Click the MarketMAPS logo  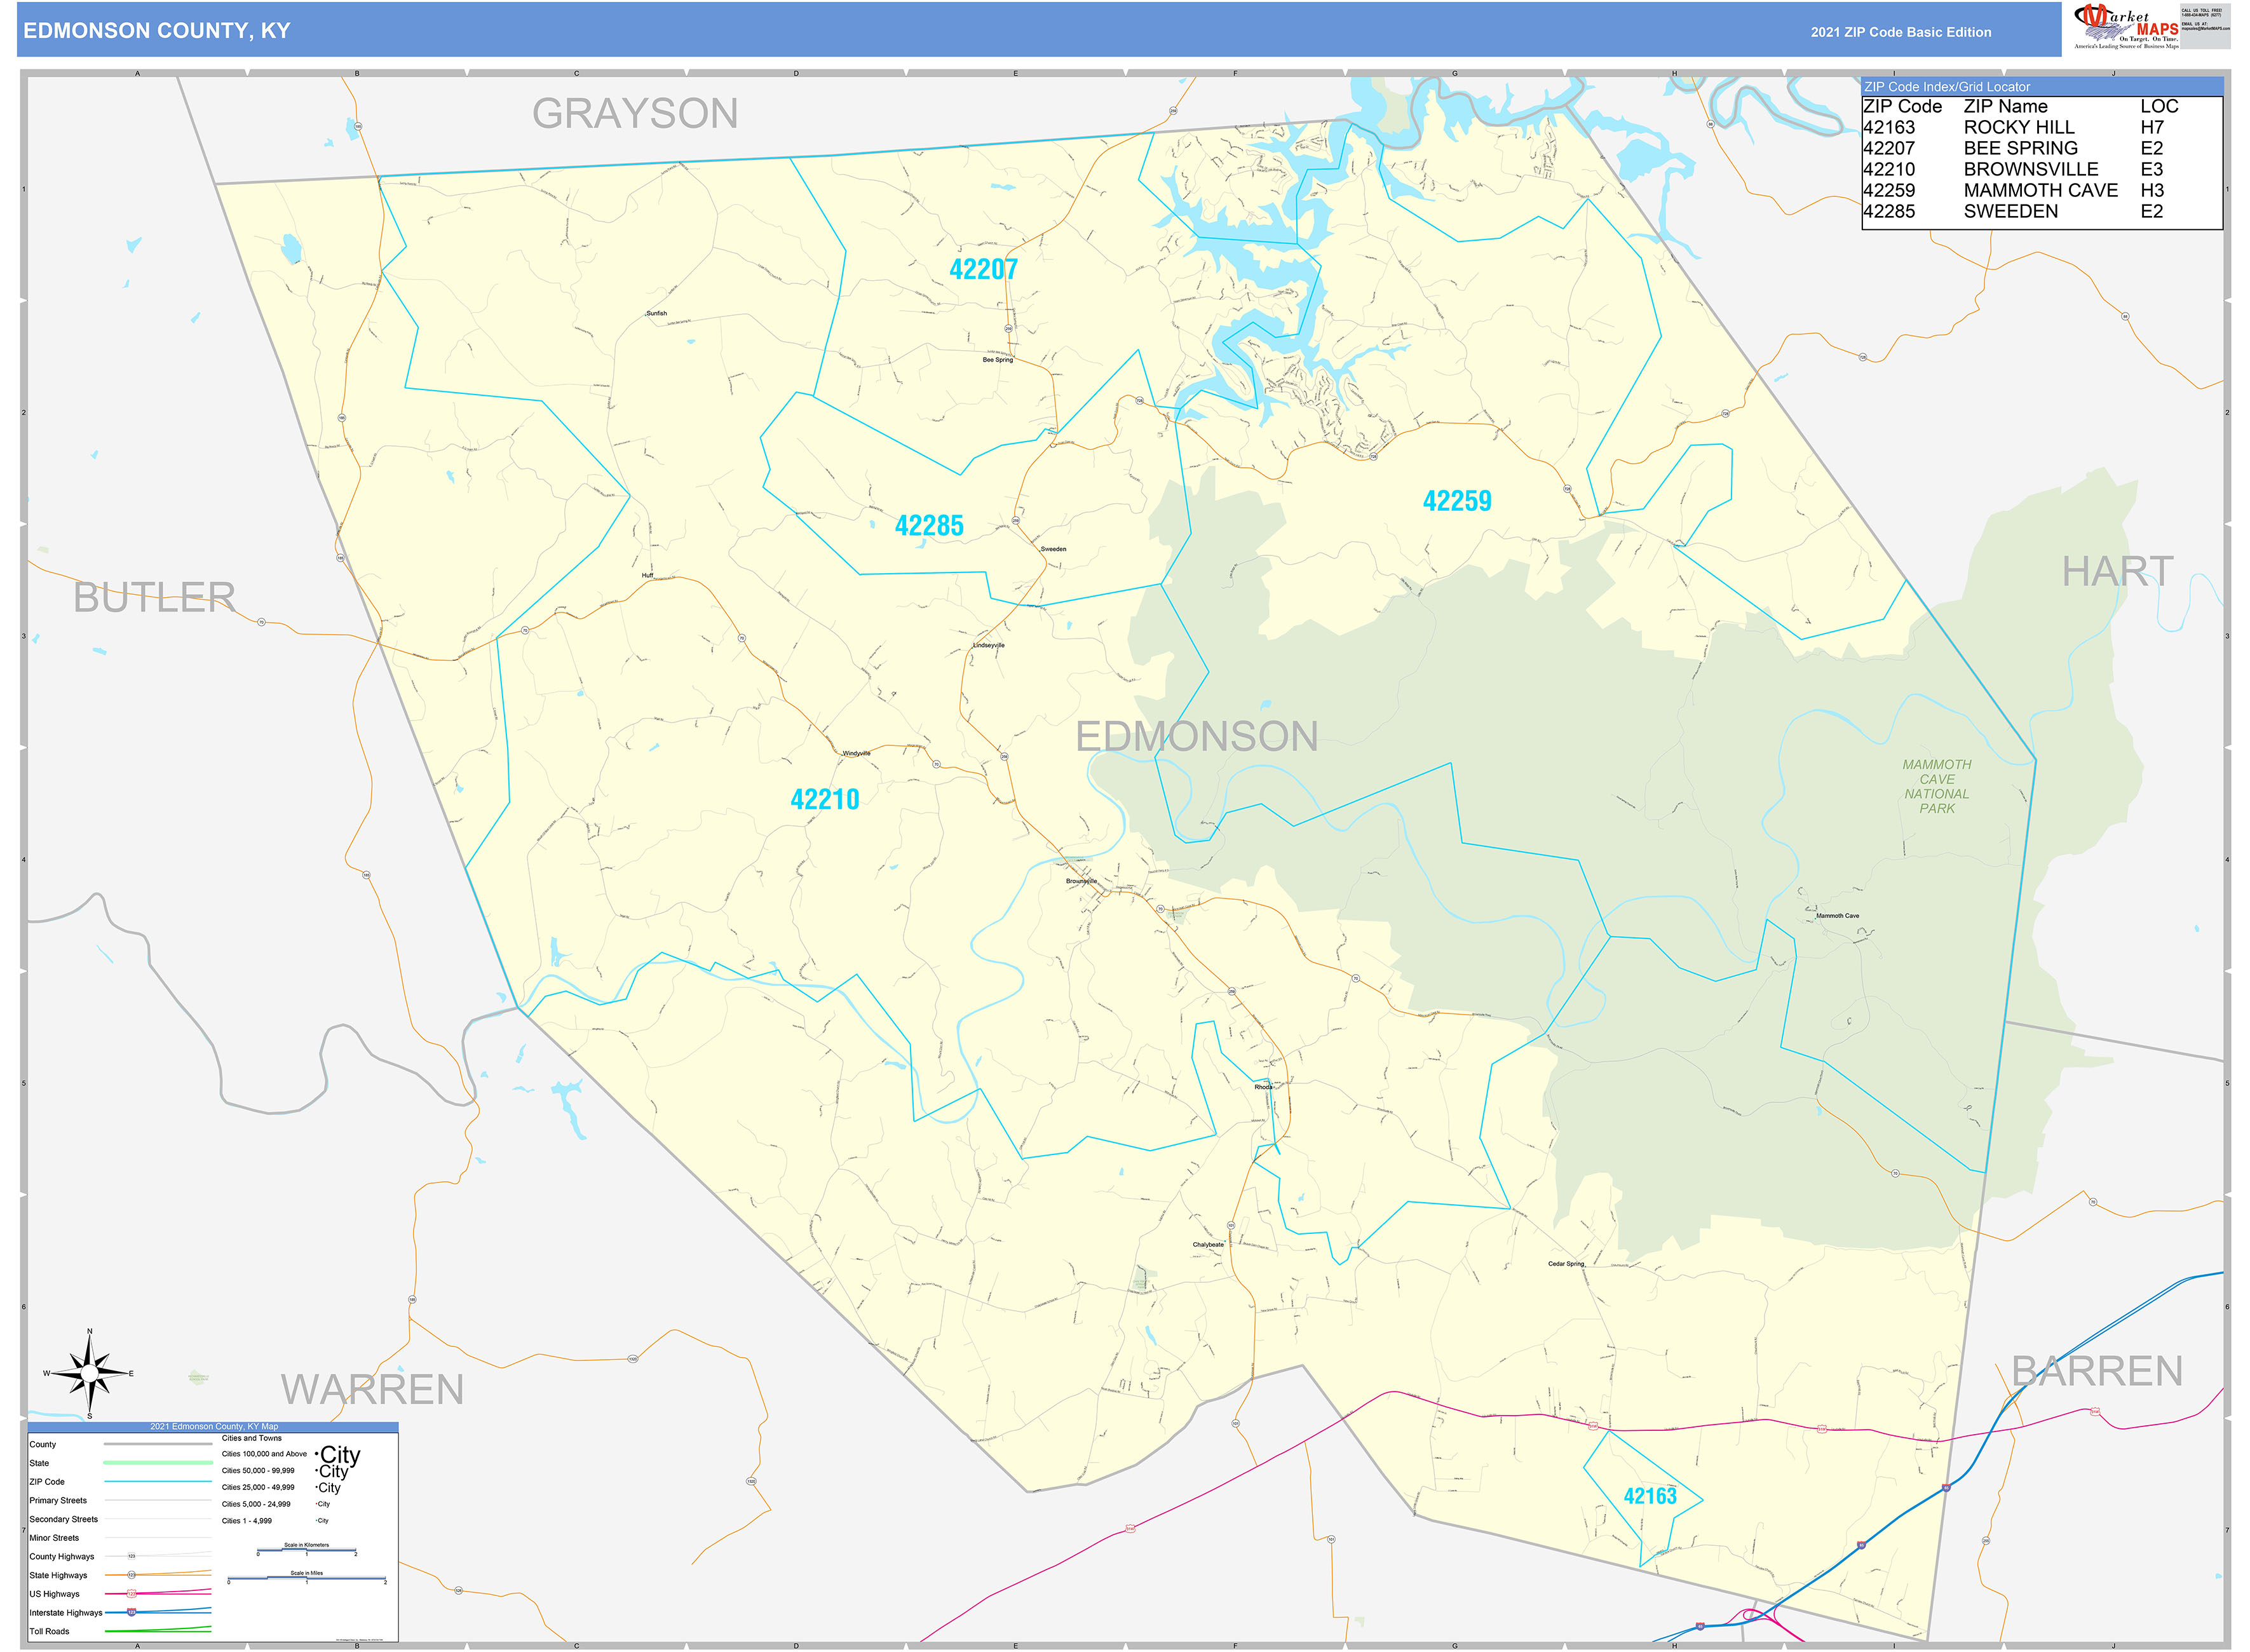pyautogui.click(x=2126, y=27)
